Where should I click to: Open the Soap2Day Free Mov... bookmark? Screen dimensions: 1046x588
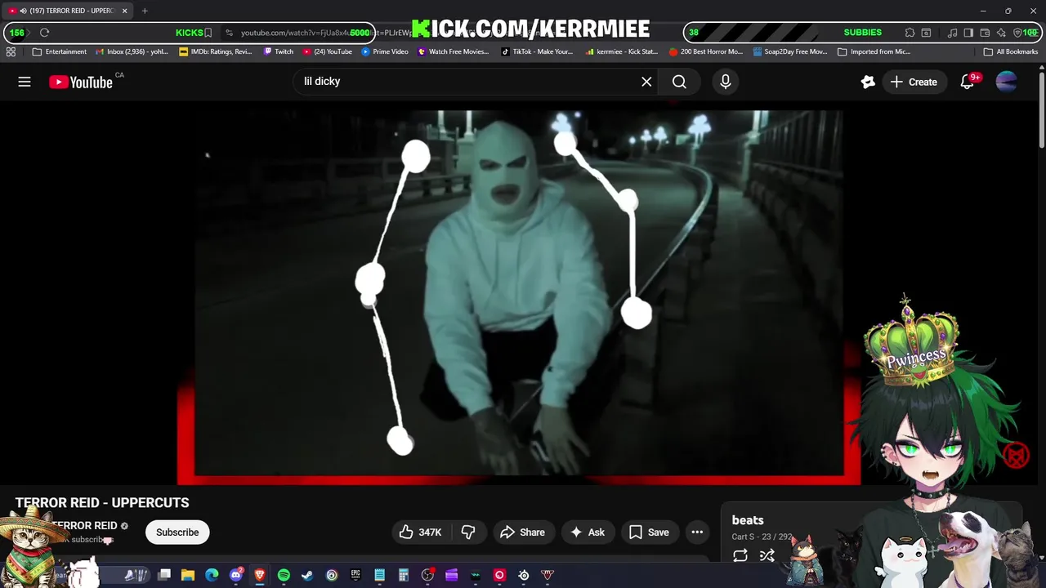coord(790,51)
